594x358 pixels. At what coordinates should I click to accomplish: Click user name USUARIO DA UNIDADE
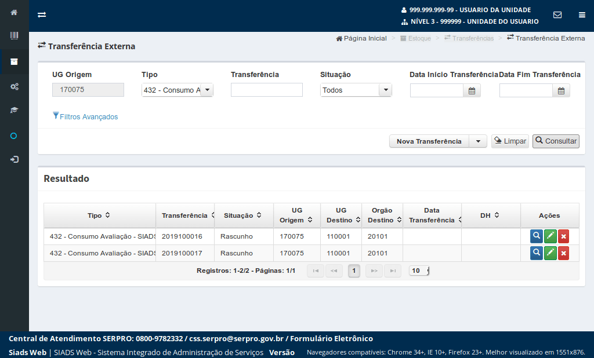[x=495, y=10]
